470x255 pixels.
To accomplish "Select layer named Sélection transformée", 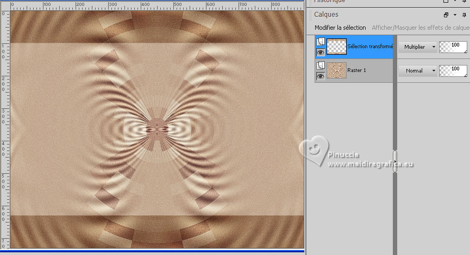I will tap(370, 47).
